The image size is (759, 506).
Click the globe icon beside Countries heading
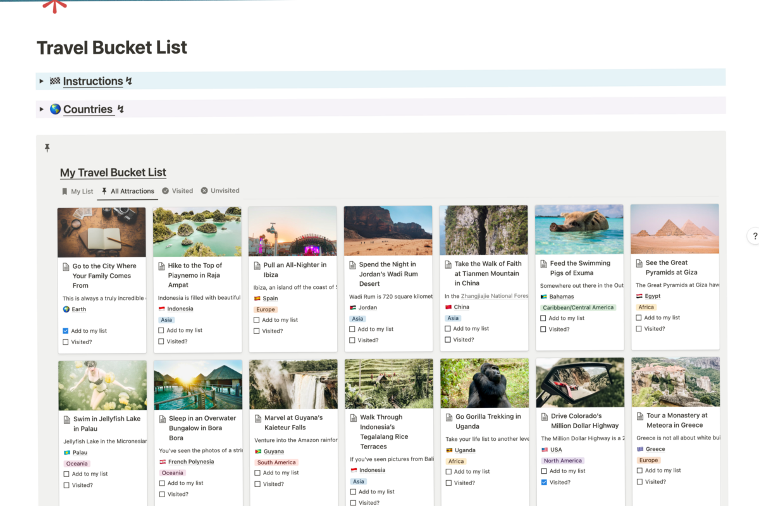(56, 109)
